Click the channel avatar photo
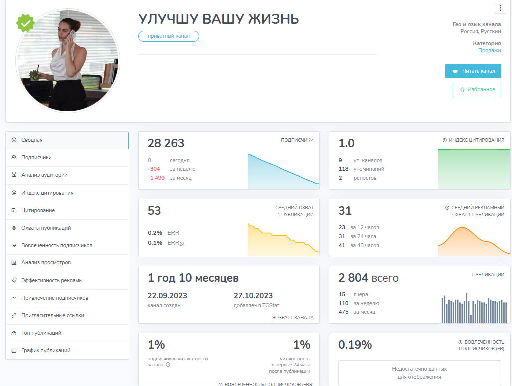This screenshot has height=386, width=512. pyautogui.click(x=68, y=60)
